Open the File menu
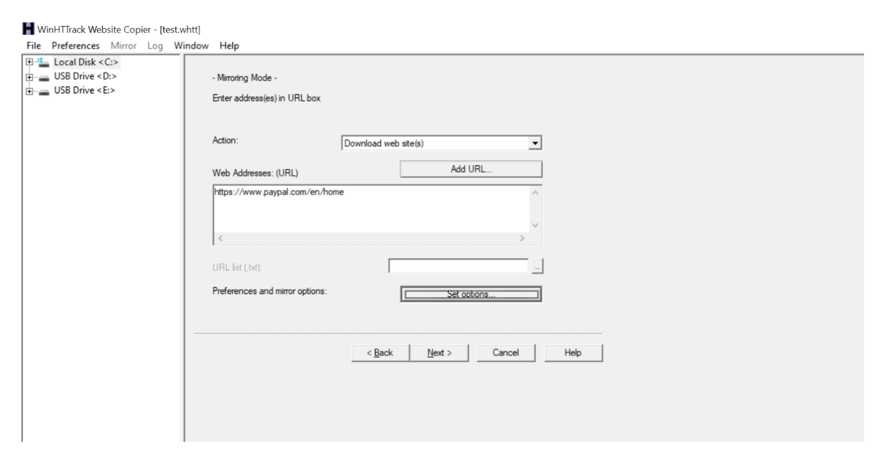 pos(33,45)
